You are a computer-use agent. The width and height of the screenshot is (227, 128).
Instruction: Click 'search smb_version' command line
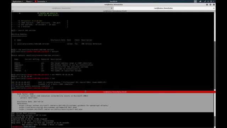click(x=23, y=31)
